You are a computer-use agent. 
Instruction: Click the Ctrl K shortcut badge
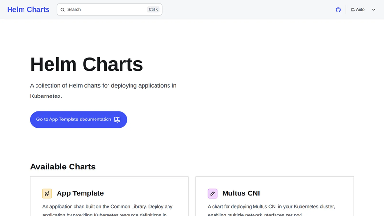click(153, 9)
